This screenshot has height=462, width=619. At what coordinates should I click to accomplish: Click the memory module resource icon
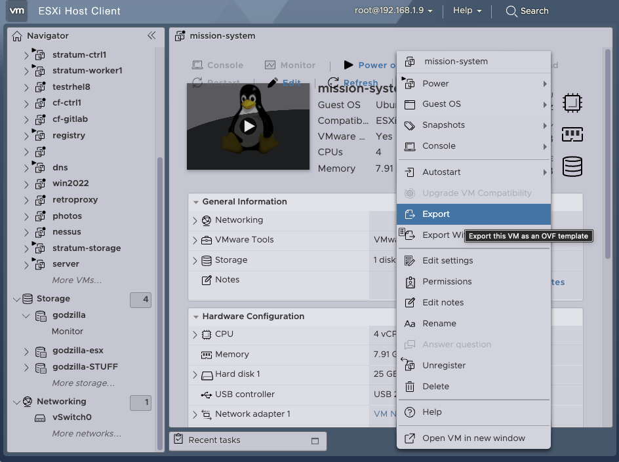point(572,134)
